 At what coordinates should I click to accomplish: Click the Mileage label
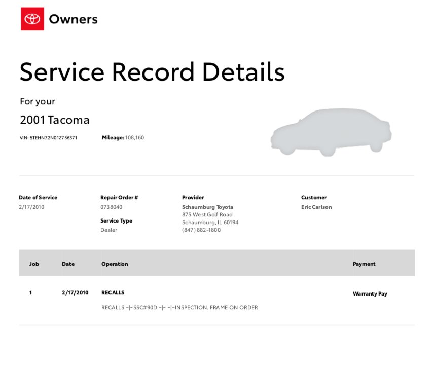point(113,137)
